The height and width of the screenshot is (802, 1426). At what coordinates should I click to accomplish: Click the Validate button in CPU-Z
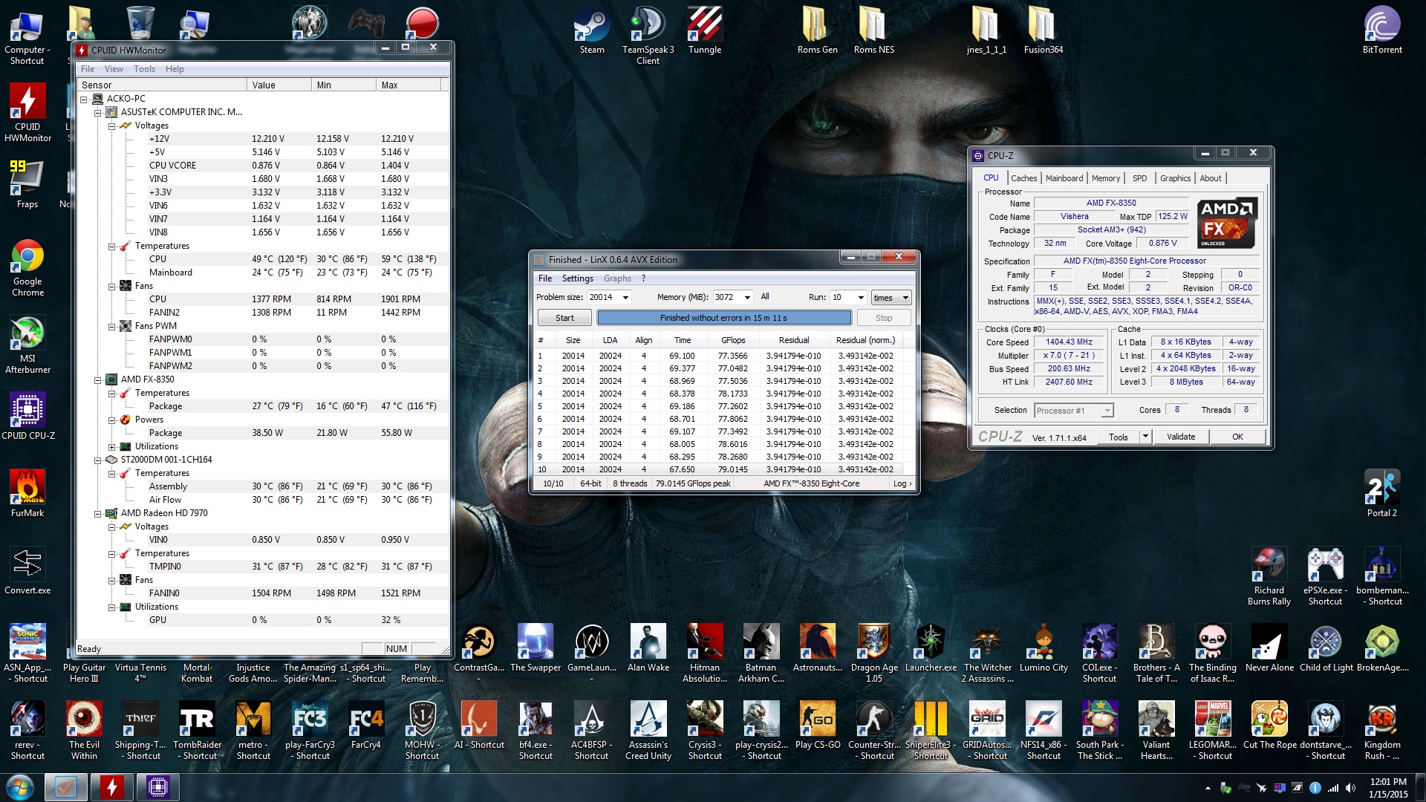1180,437
